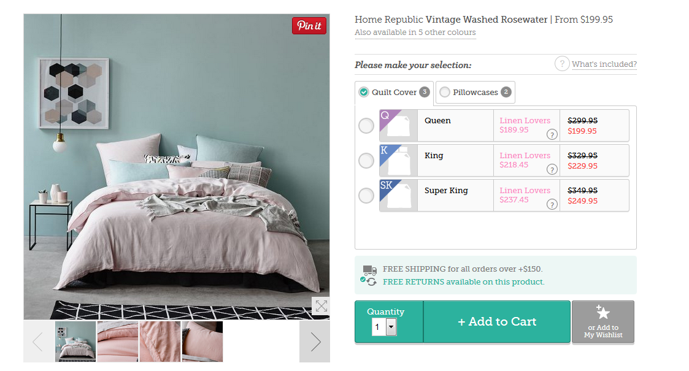Open 'Also available in 5 other colours'
Viewport: 689px width, 371px height.
point(415,33)
